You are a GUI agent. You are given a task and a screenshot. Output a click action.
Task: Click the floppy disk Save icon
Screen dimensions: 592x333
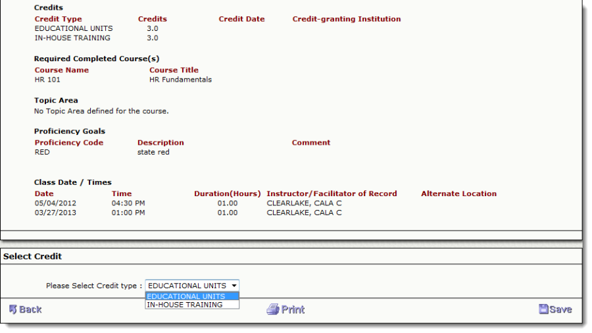(543, 309)
